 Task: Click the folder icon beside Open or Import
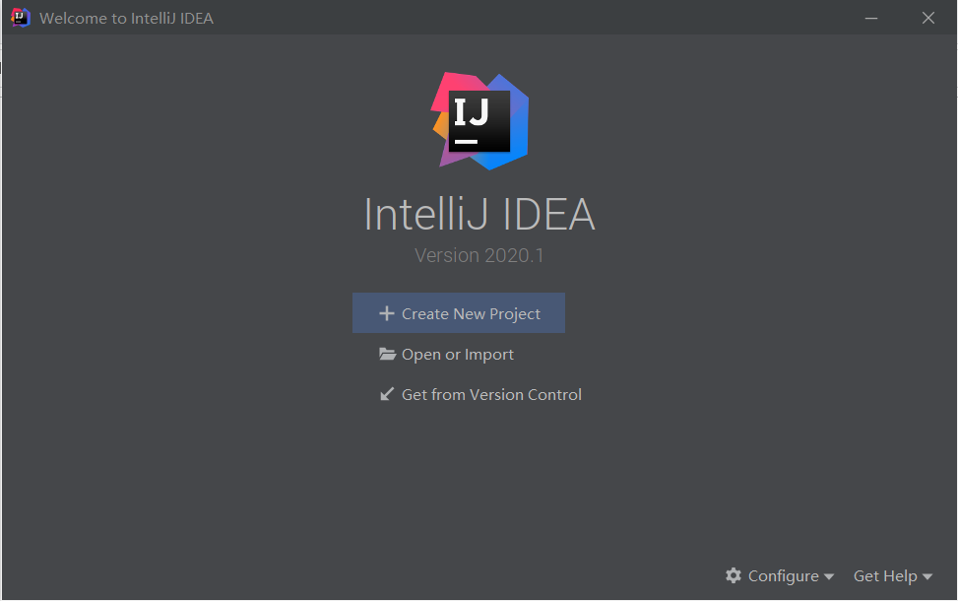click(387, 355)
